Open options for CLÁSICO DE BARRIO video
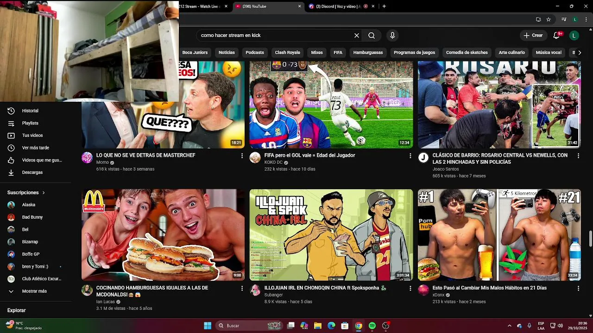Viewport: 593px width, 333px height. coord(578,156)
